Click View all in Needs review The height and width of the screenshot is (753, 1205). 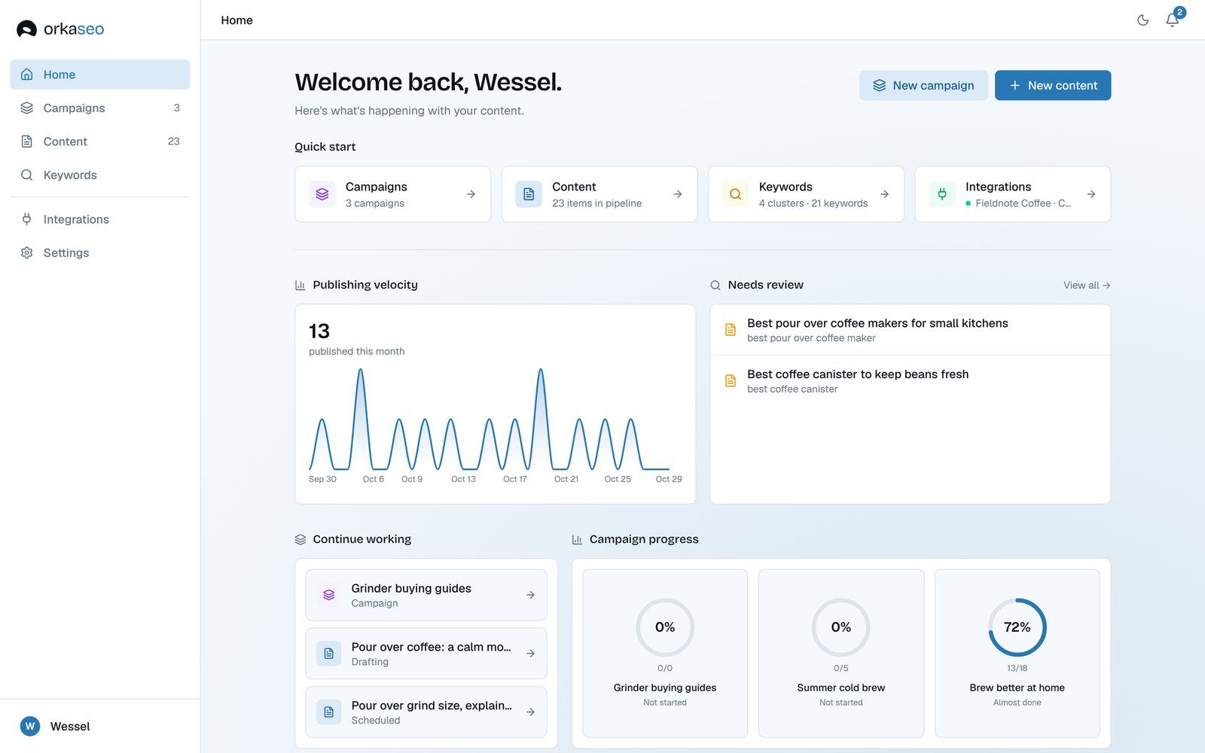[1087, 285]
